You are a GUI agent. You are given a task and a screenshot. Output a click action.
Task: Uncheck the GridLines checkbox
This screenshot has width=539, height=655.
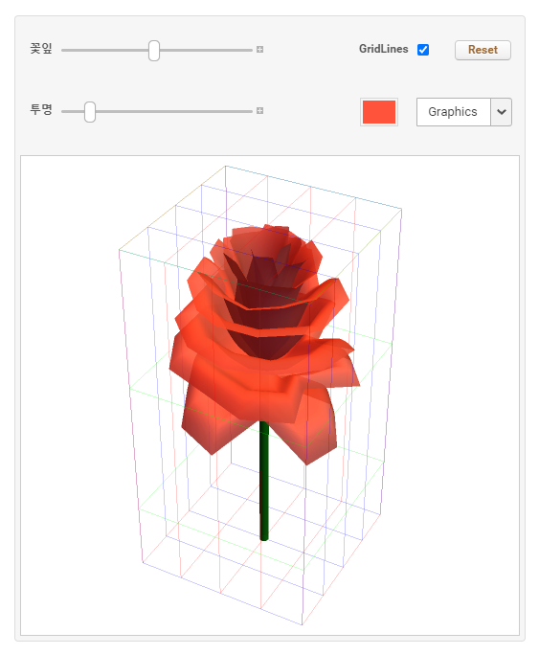click(x=423, y=50)
